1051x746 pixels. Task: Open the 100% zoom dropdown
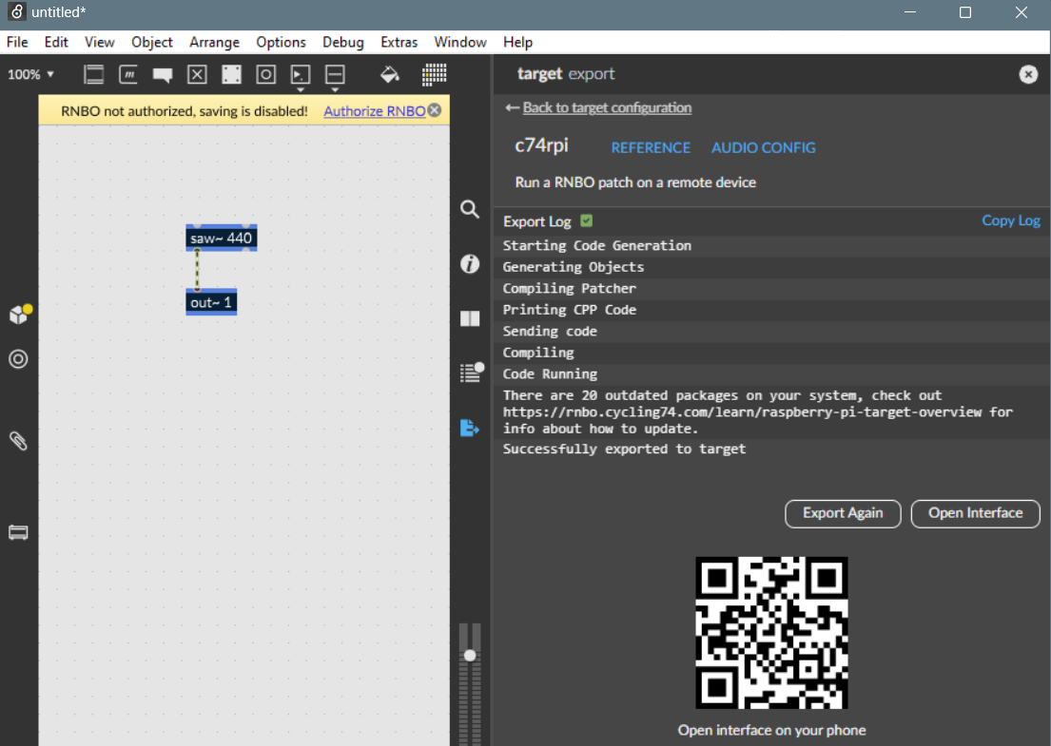[30, 74]
